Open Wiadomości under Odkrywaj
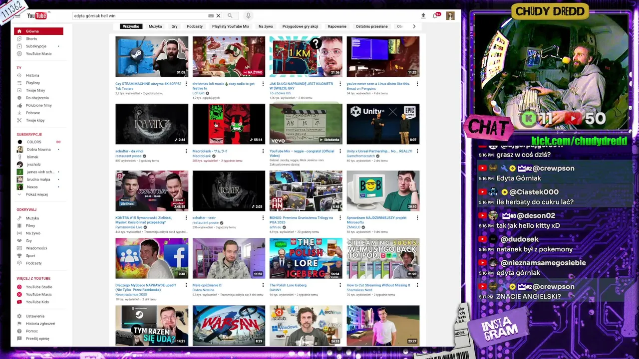The width and height of the screenshot is (639, 359). pyautogui.click(x=38, y=248)
